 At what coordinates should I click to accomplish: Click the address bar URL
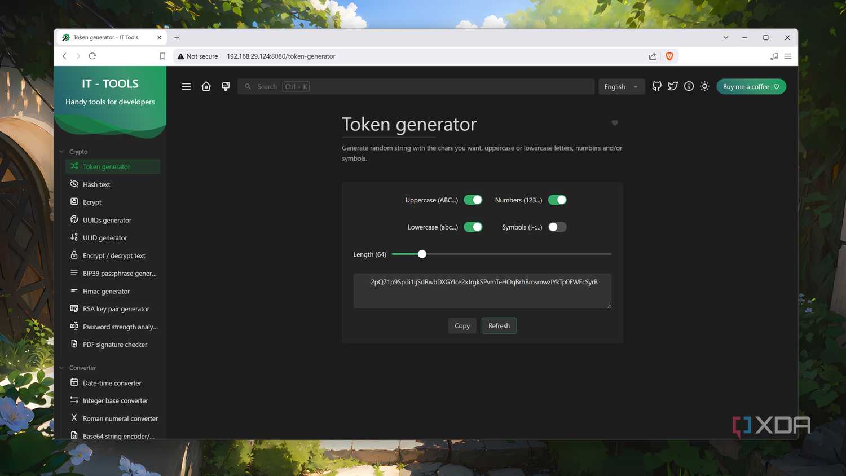coord(281,56)
